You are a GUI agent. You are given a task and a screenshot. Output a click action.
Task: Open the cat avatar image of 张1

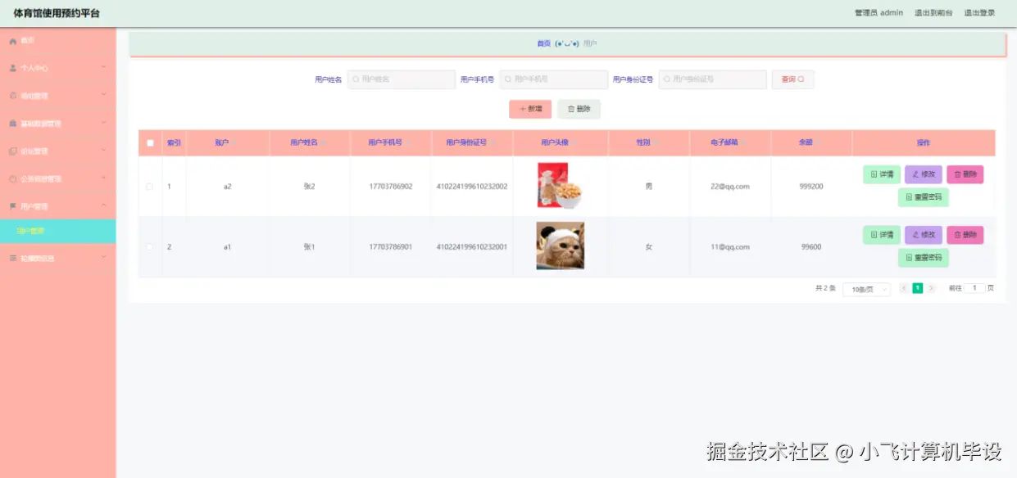[x=560, y=246]
